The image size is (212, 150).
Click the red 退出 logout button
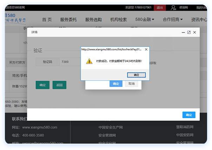[x=160, y=7]
